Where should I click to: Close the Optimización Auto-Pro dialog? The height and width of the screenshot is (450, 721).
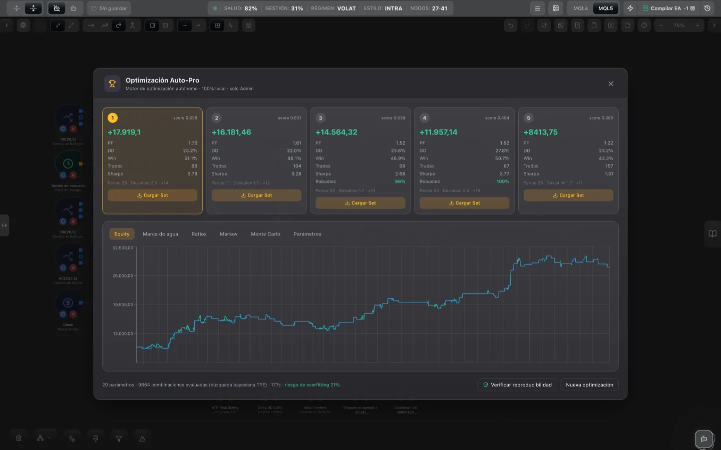point(611,83)
